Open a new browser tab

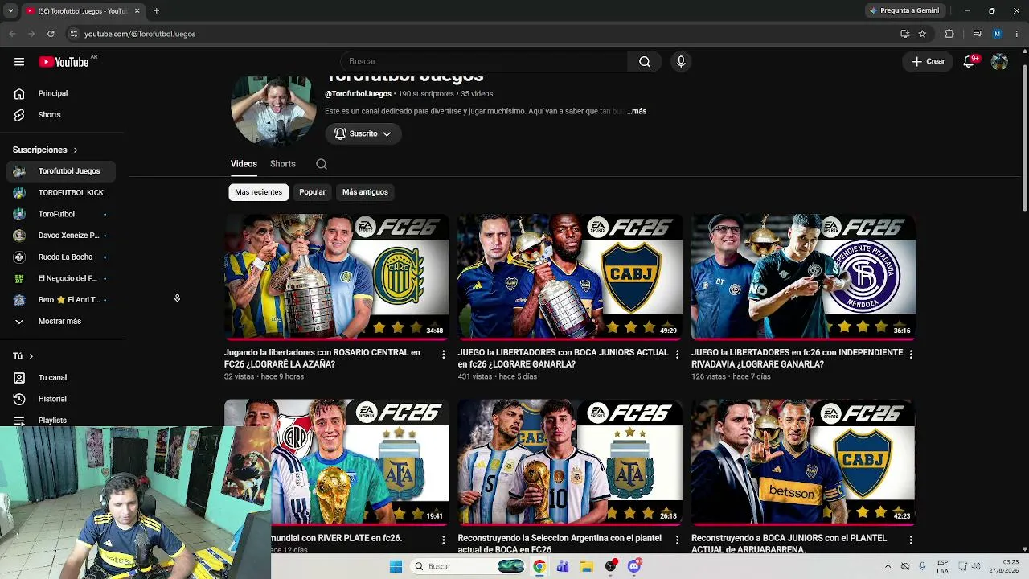click(x=156, y=10)
